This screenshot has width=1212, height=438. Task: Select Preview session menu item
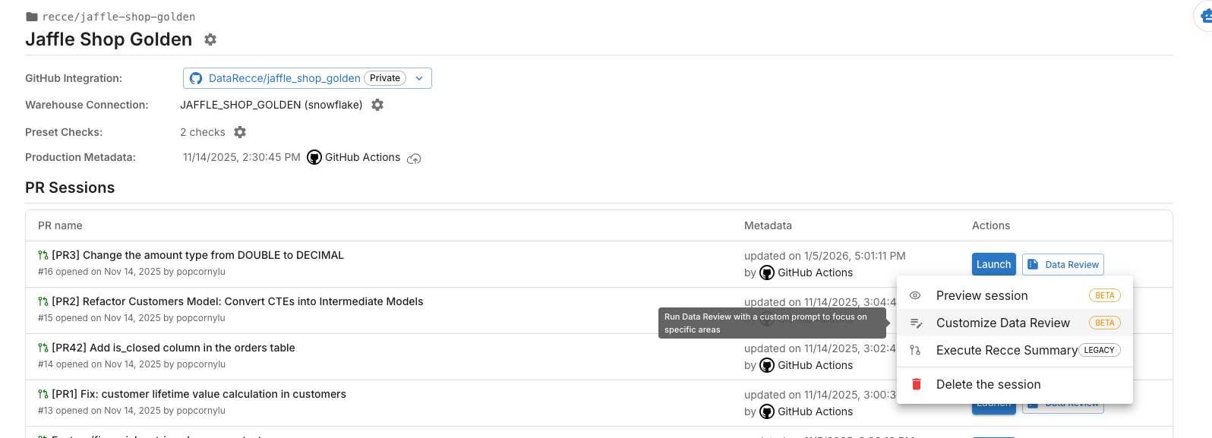[1015, 295]
